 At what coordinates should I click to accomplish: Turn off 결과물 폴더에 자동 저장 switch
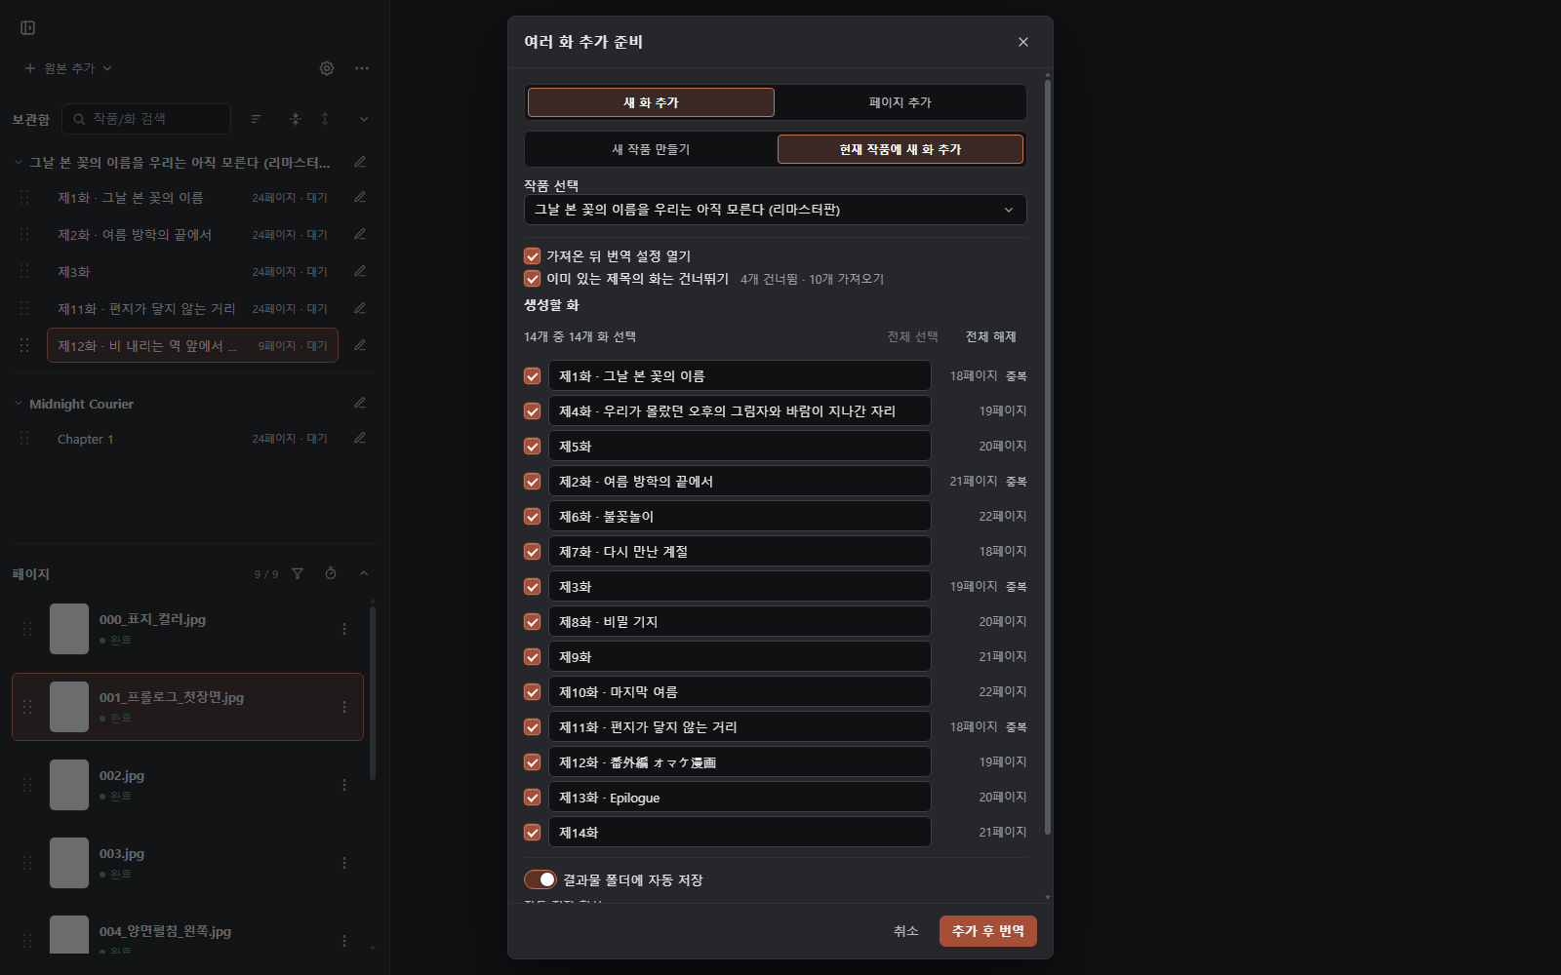point(540,879)
